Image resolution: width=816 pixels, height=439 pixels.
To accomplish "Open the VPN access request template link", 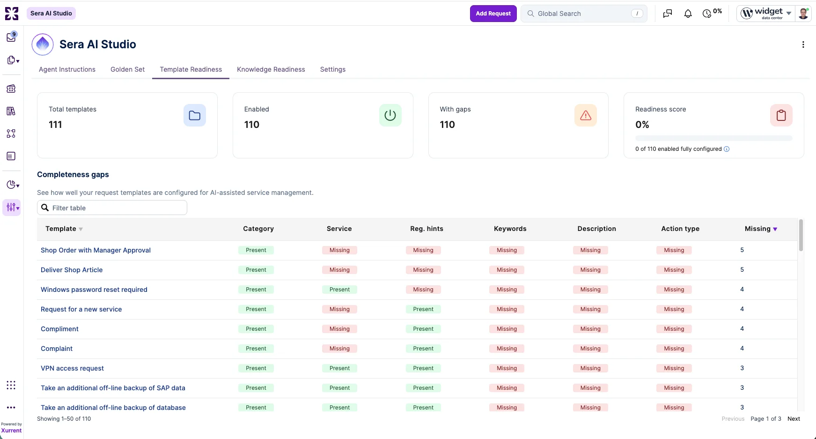I will point(73,368).
